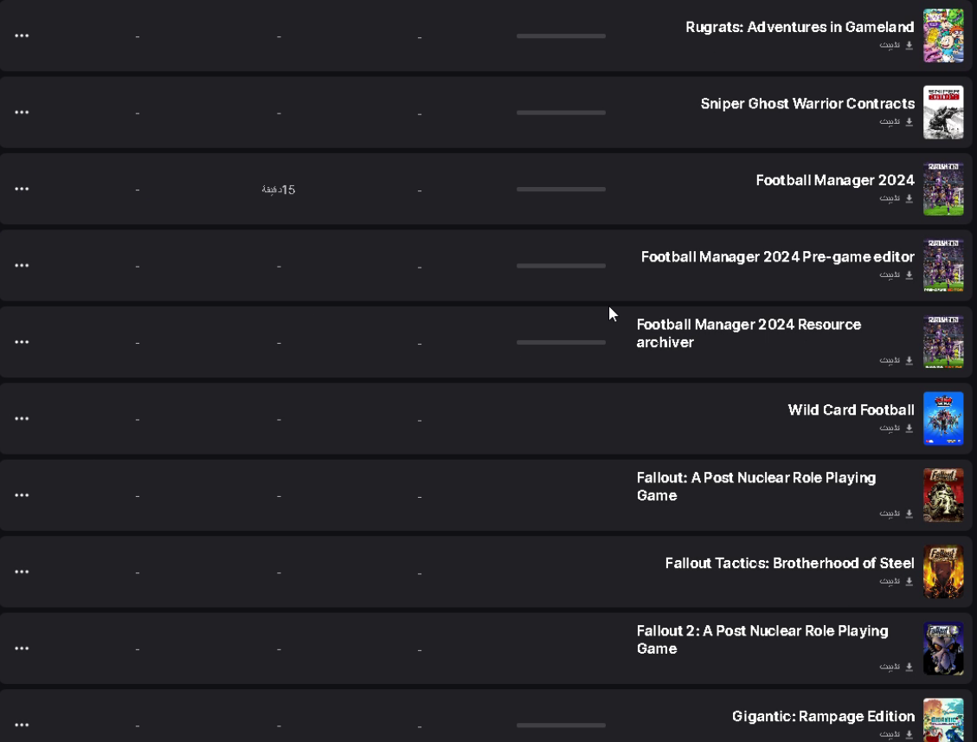
Task: Click the install download icon under Football Manager 2024
Action: [x=910, y=198]
